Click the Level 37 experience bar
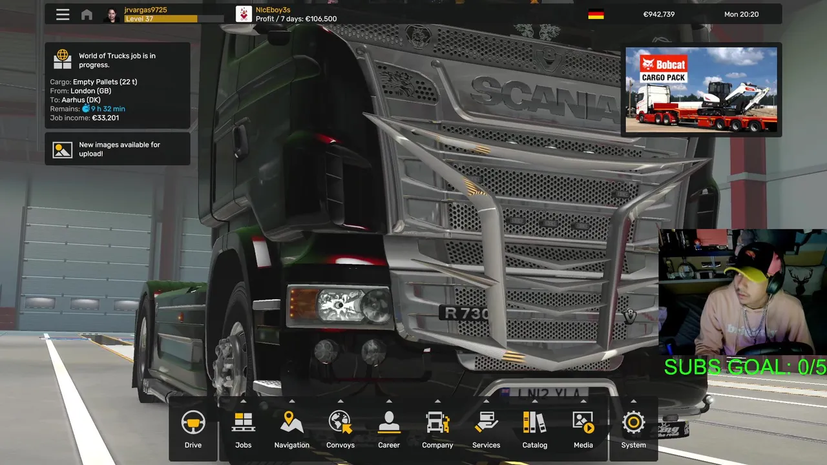This screenshot has width=827, height=465. [x=174, y=19]
